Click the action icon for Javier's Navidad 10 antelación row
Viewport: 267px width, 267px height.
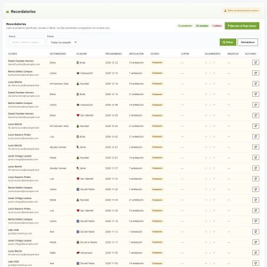256,158
